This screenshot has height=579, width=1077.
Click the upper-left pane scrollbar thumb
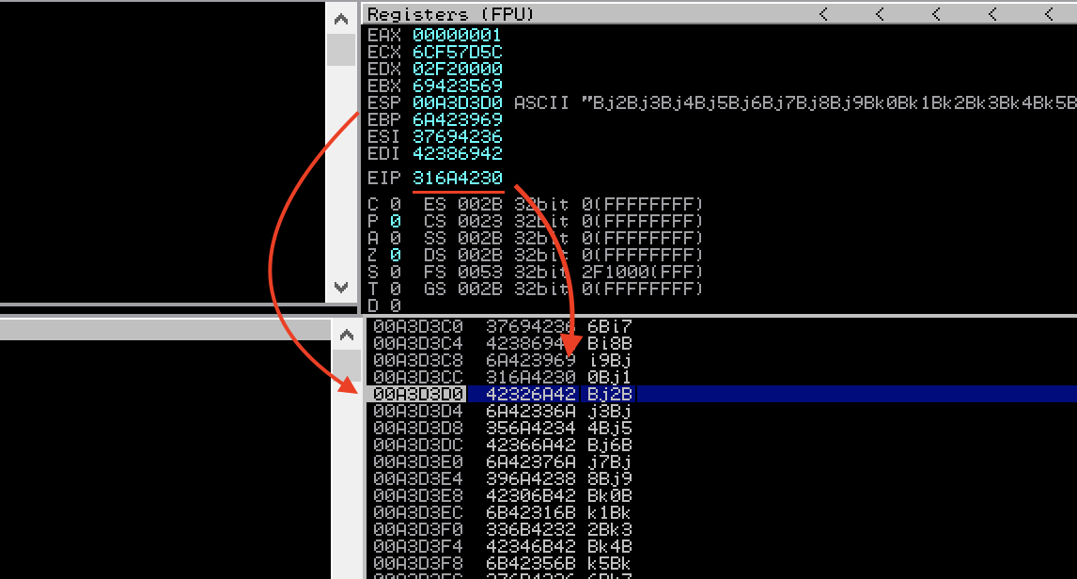coord(341,49)
